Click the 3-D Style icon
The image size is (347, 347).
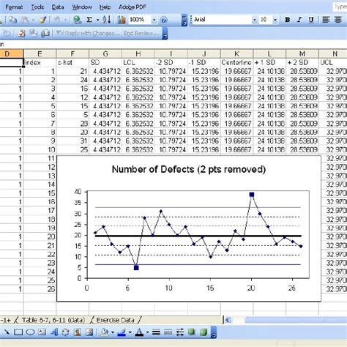point(204,332)
